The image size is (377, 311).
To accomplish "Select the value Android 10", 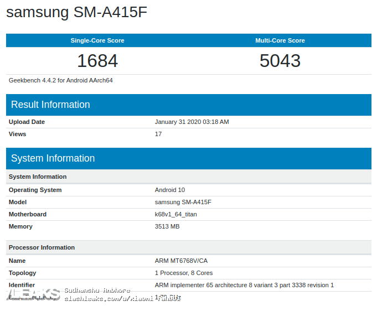I will coord(170,190).
